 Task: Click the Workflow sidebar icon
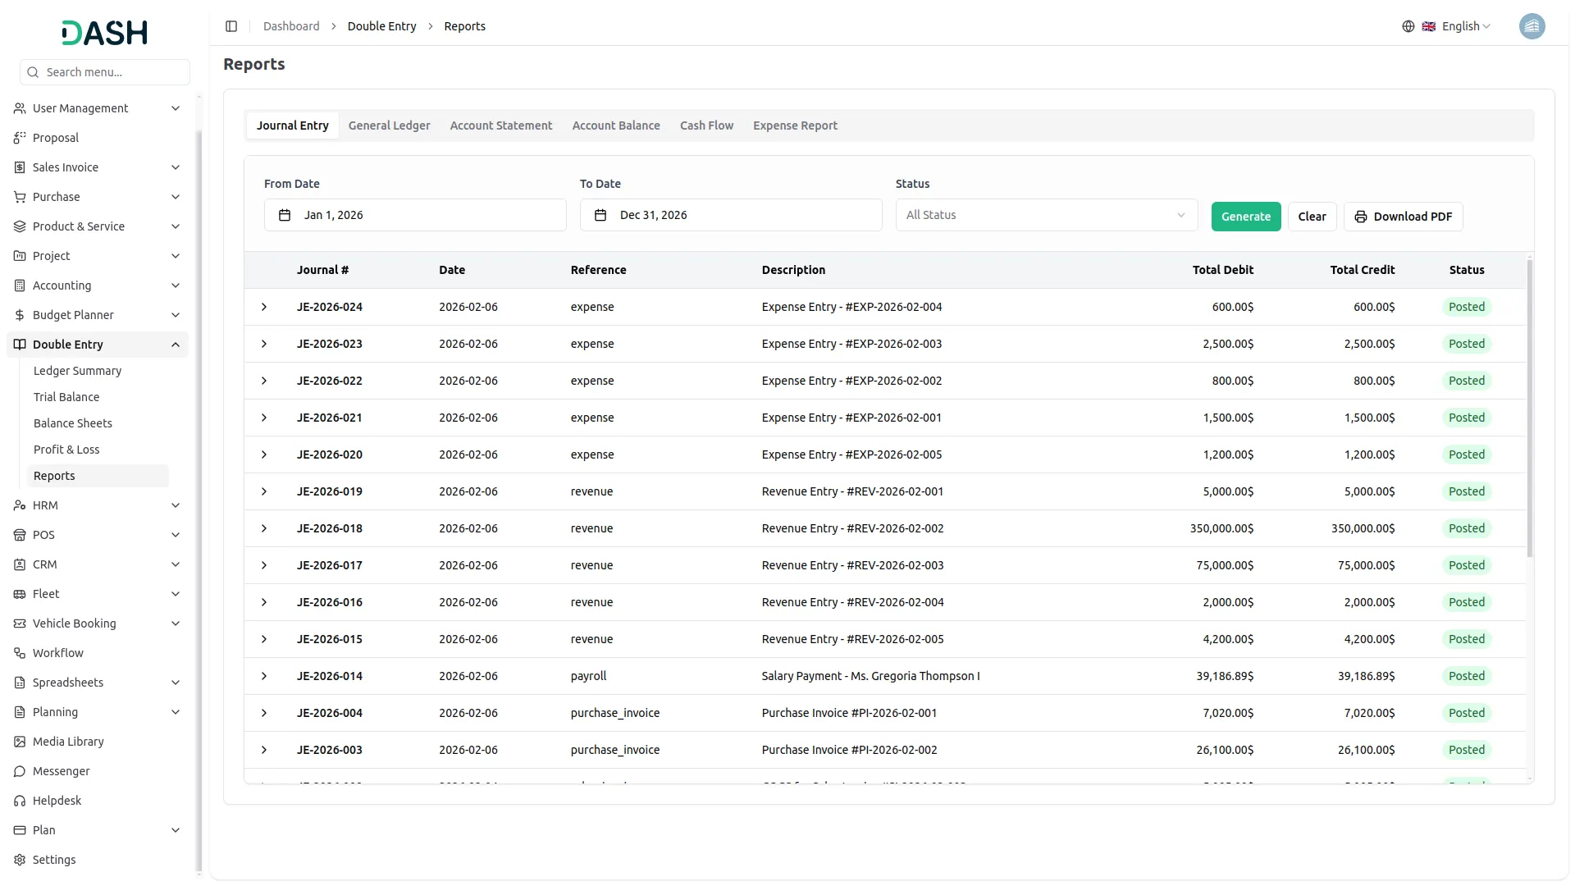coord(20,653)
